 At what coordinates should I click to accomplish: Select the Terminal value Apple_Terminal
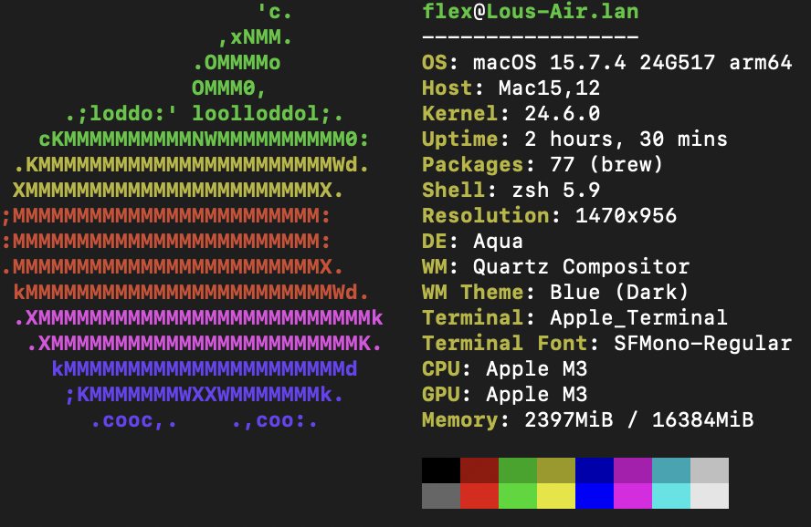tap(638, 318)
